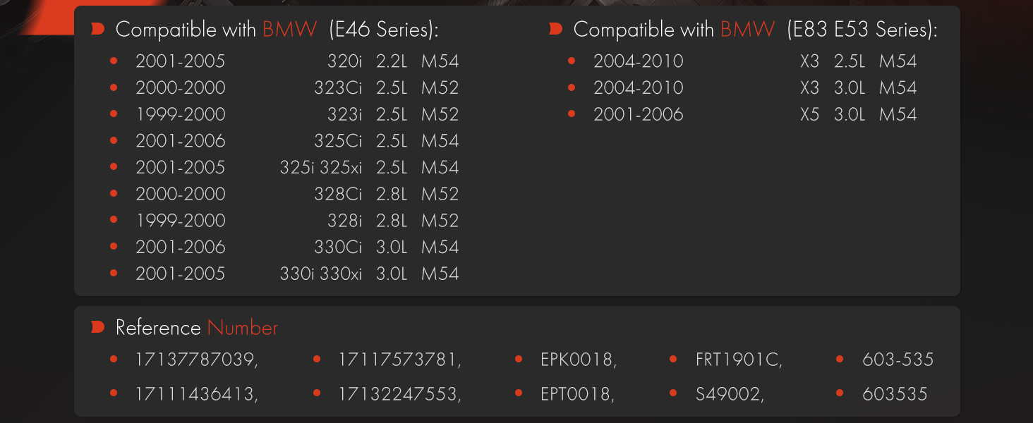Select the S49002 reference number
The image size is (1033, 423).
tap(730, 394)
